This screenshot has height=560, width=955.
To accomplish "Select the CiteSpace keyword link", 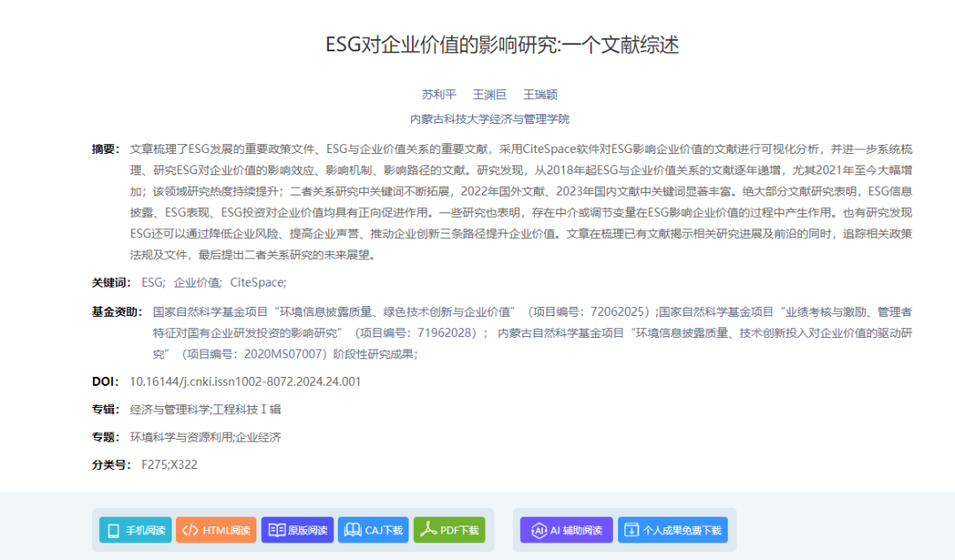I will pyautogui.click(x=256, y=282).
